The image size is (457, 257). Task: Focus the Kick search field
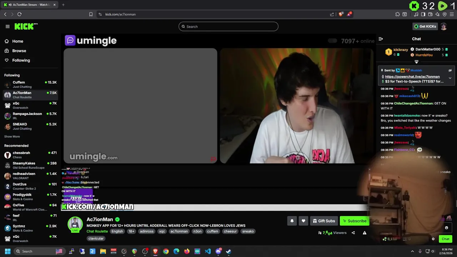[228, 26]
